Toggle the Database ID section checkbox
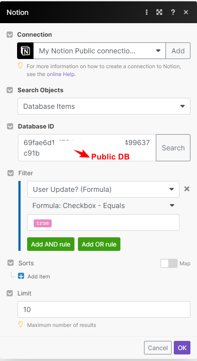Image resolution: width=197 pixels, height=361 pixels. coord(10,126)
